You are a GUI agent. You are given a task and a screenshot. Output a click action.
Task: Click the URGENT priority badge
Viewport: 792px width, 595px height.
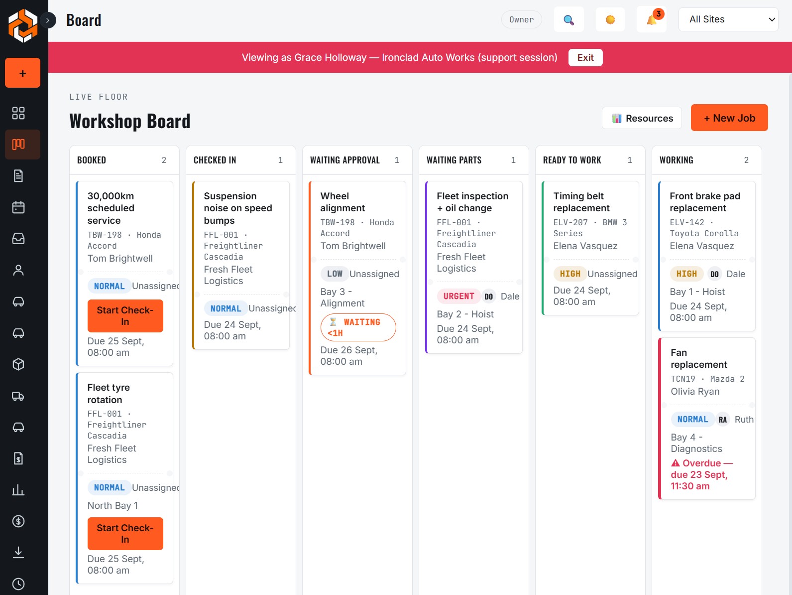(459, 297)
